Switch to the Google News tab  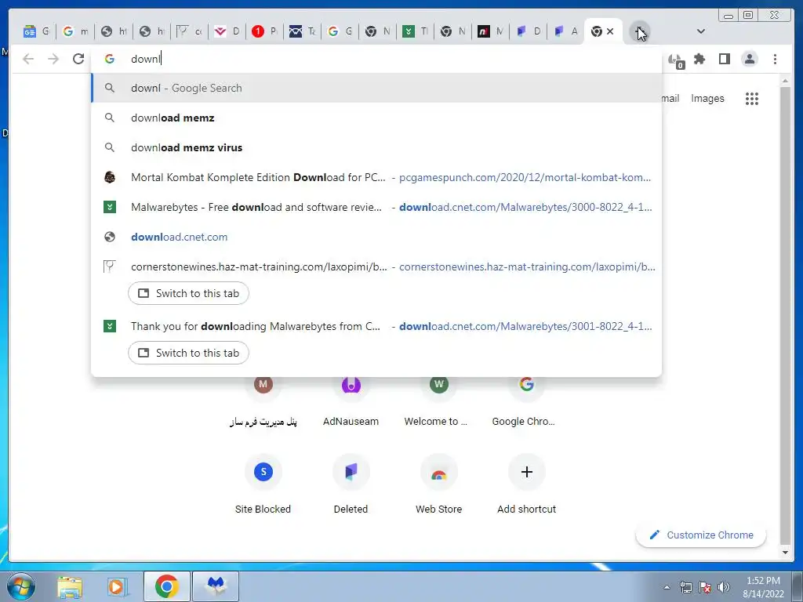pos(36,31)
